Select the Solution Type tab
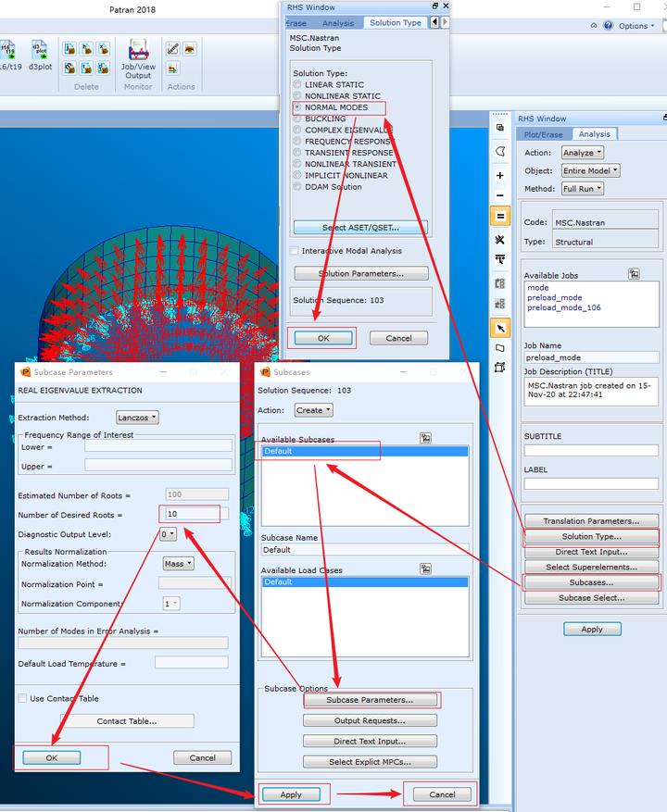This screenshot has height=812, width=667. point(396,23)
